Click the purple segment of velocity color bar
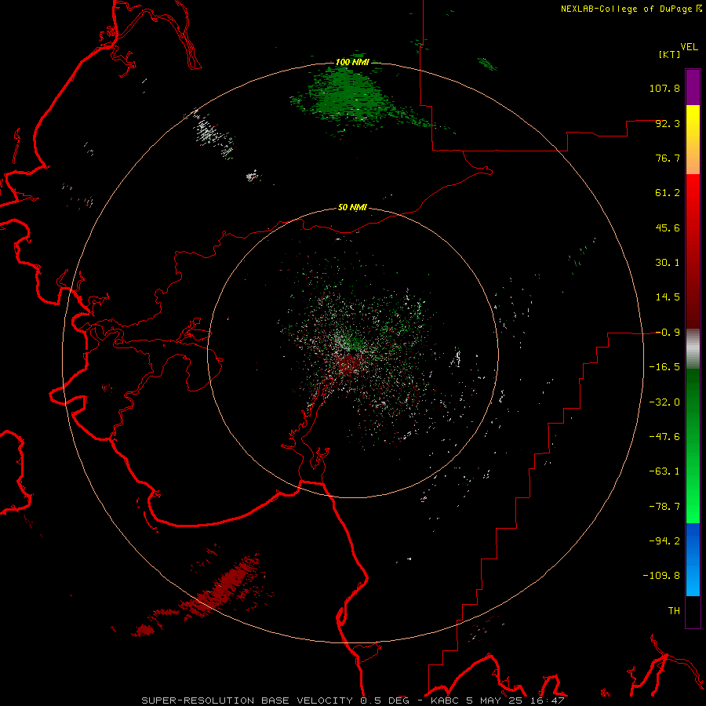 (693, 87)
